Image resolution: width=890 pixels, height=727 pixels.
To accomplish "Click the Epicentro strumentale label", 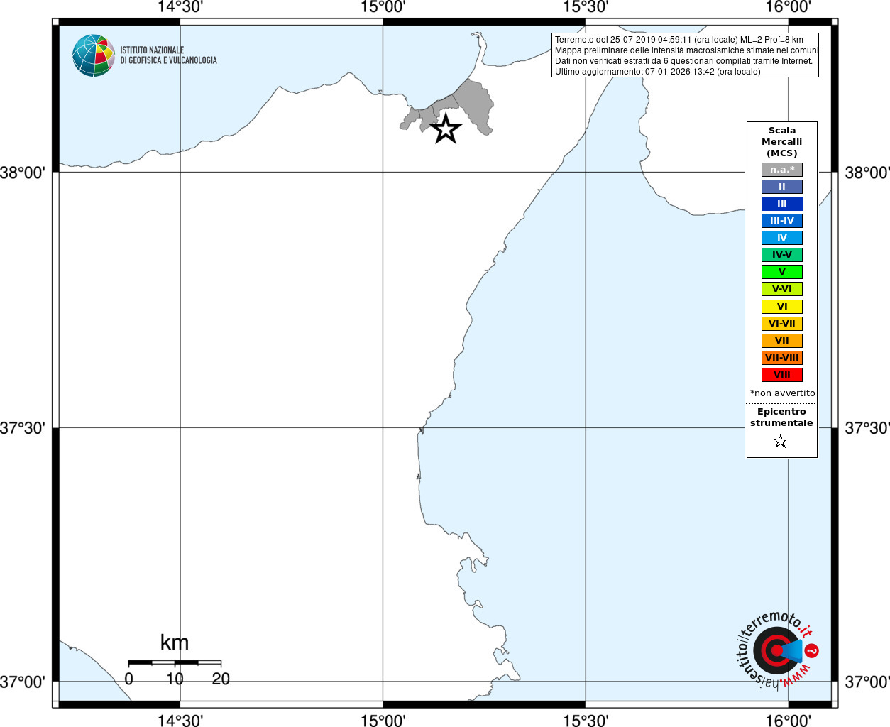I will tap(781, 417).
